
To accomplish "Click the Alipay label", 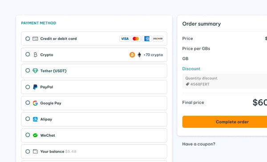I will (x=46, y=119).
